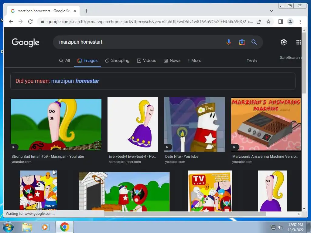This screenshot has height=233, width=311.
Task: Start voice search with the microphone
Action: (x=228, y=42)
